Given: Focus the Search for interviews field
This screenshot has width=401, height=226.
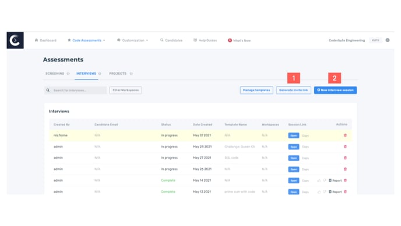Looking at the screenshot, I should pyautogui.click(x=75, y=90).
